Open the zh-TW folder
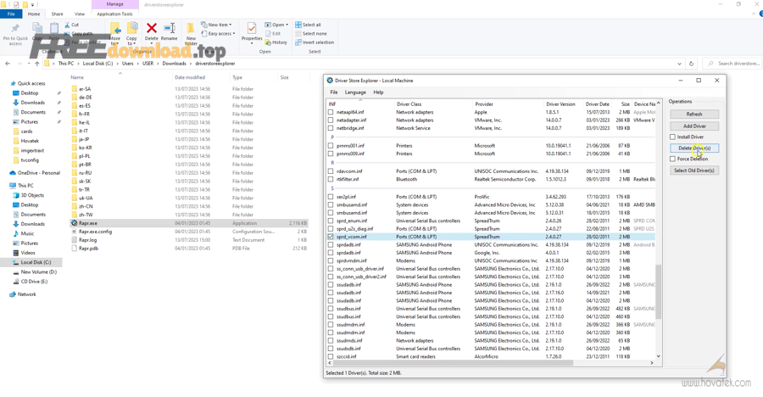Screen dimensions: 763x397 (86, 215)
